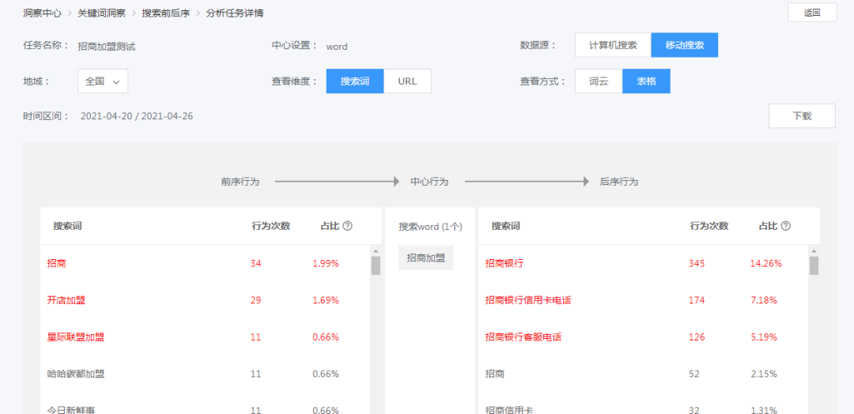Click the 5.19% ratio value
This screenshot has width=854, height=414.
764,337
